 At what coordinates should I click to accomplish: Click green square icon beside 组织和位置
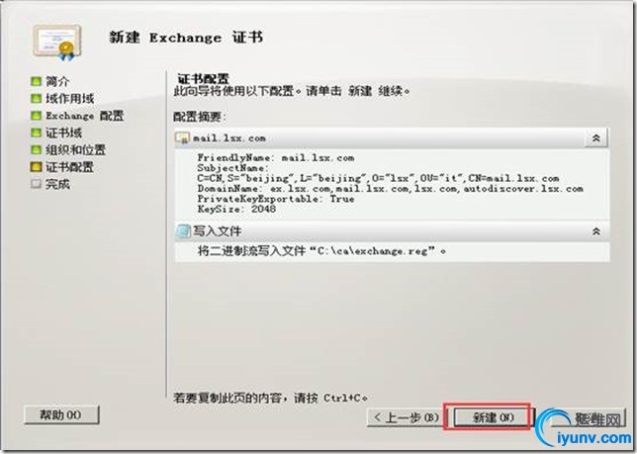[x=37, y=149]
